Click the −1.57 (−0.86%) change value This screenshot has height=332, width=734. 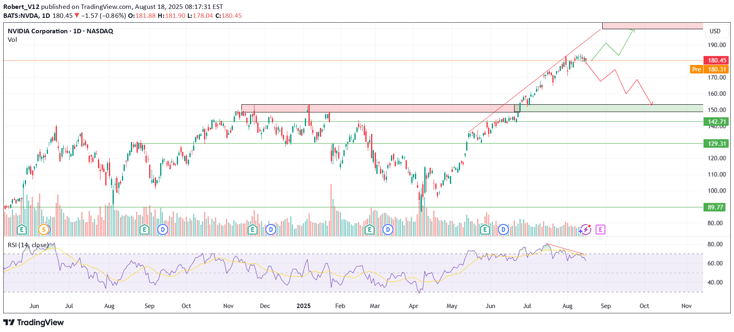104,15
